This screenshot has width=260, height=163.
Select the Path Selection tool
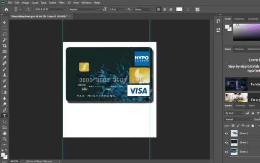click(x=4, y=121)
